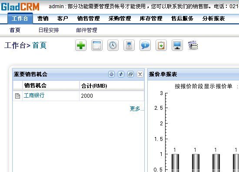The image size is (239, 172).
Task: Open the 采购管理 menu
Action: (119, 19)
